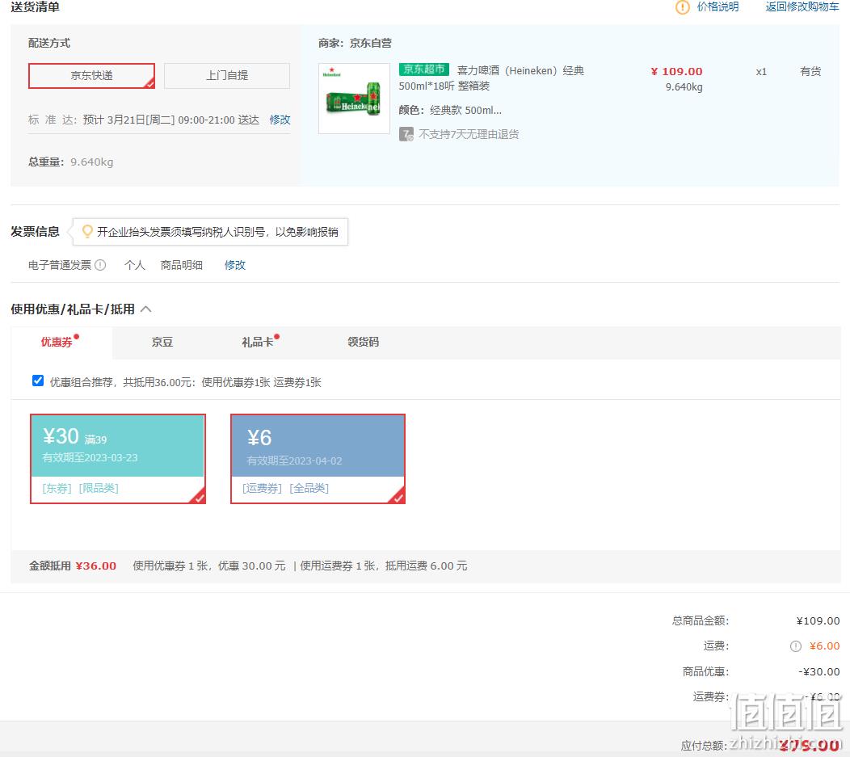
Task: Click the 商品明细 invoice content text
Action: [182, 265]
